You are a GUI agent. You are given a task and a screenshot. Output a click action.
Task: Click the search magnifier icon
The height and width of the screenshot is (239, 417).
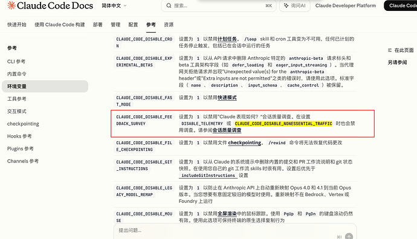[x=169, y=5]
